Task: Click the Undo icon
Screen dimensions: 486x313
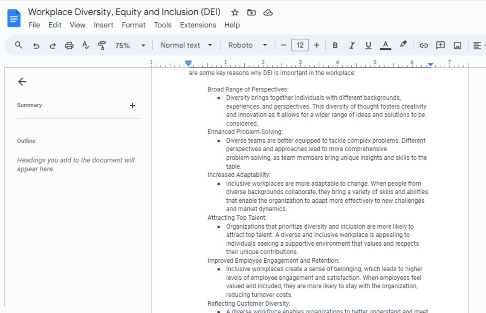Action: (x=36, y=45)
